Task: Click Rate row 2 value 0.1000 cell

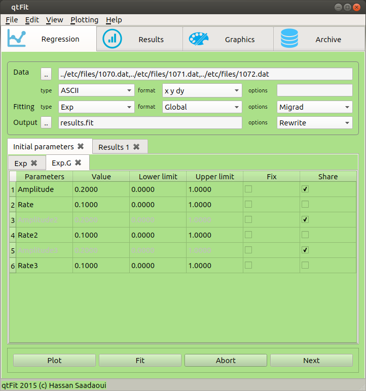Action: (x=101, y=205)
